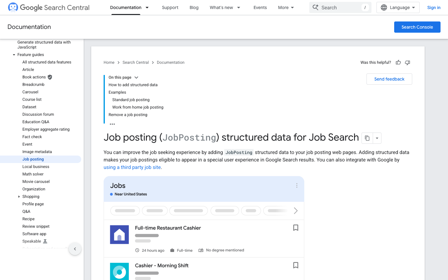This screenshot has height=280, width=448.
Task: Open All structured data features in sidebar
Action: pos(47,62)
